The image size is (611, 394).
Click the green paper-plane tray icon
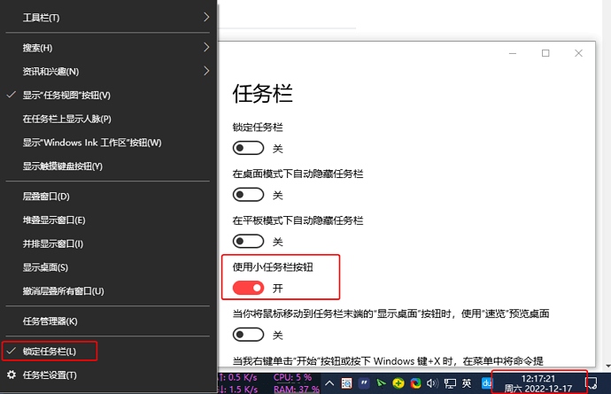381,383
